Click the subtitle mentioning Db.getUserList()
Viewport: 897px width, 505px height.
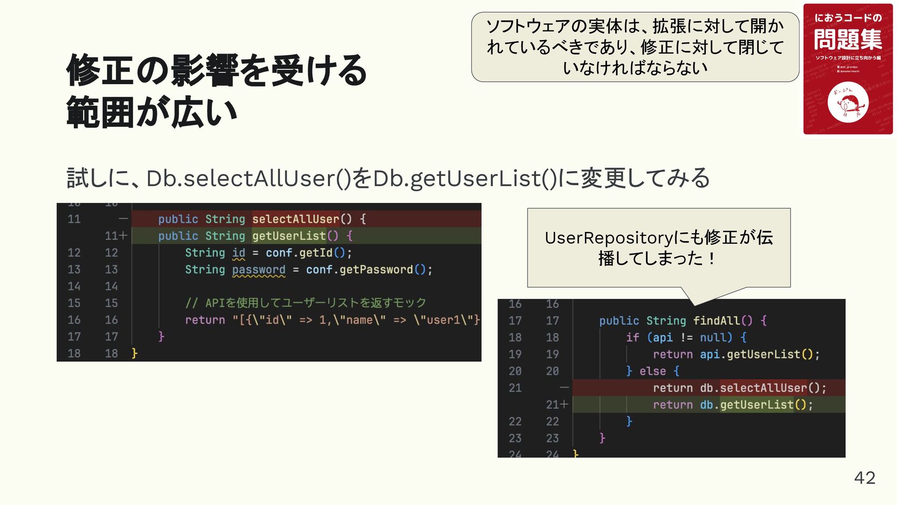click(388, 178)
